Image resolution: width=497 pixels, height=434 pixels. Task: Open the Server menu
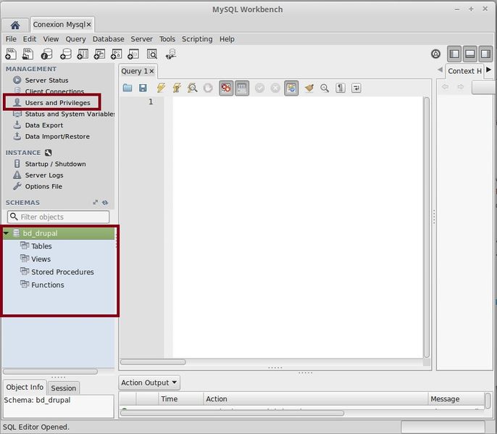[142, 39]
